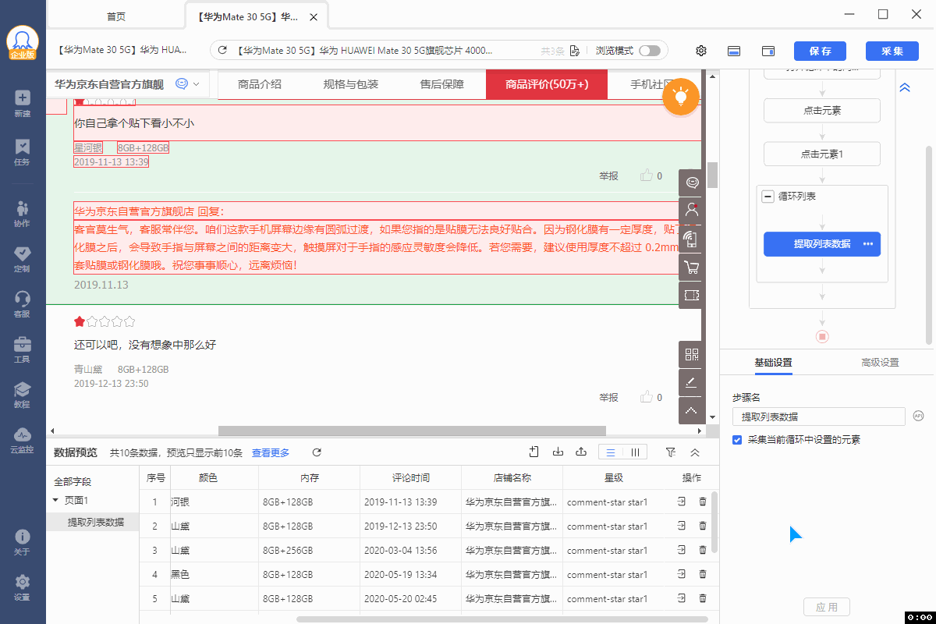Uncheck 采集当前循环中设置的元素 checkbox
The width and height of the screenshot is (936, 624).
[x=737, y=440]
